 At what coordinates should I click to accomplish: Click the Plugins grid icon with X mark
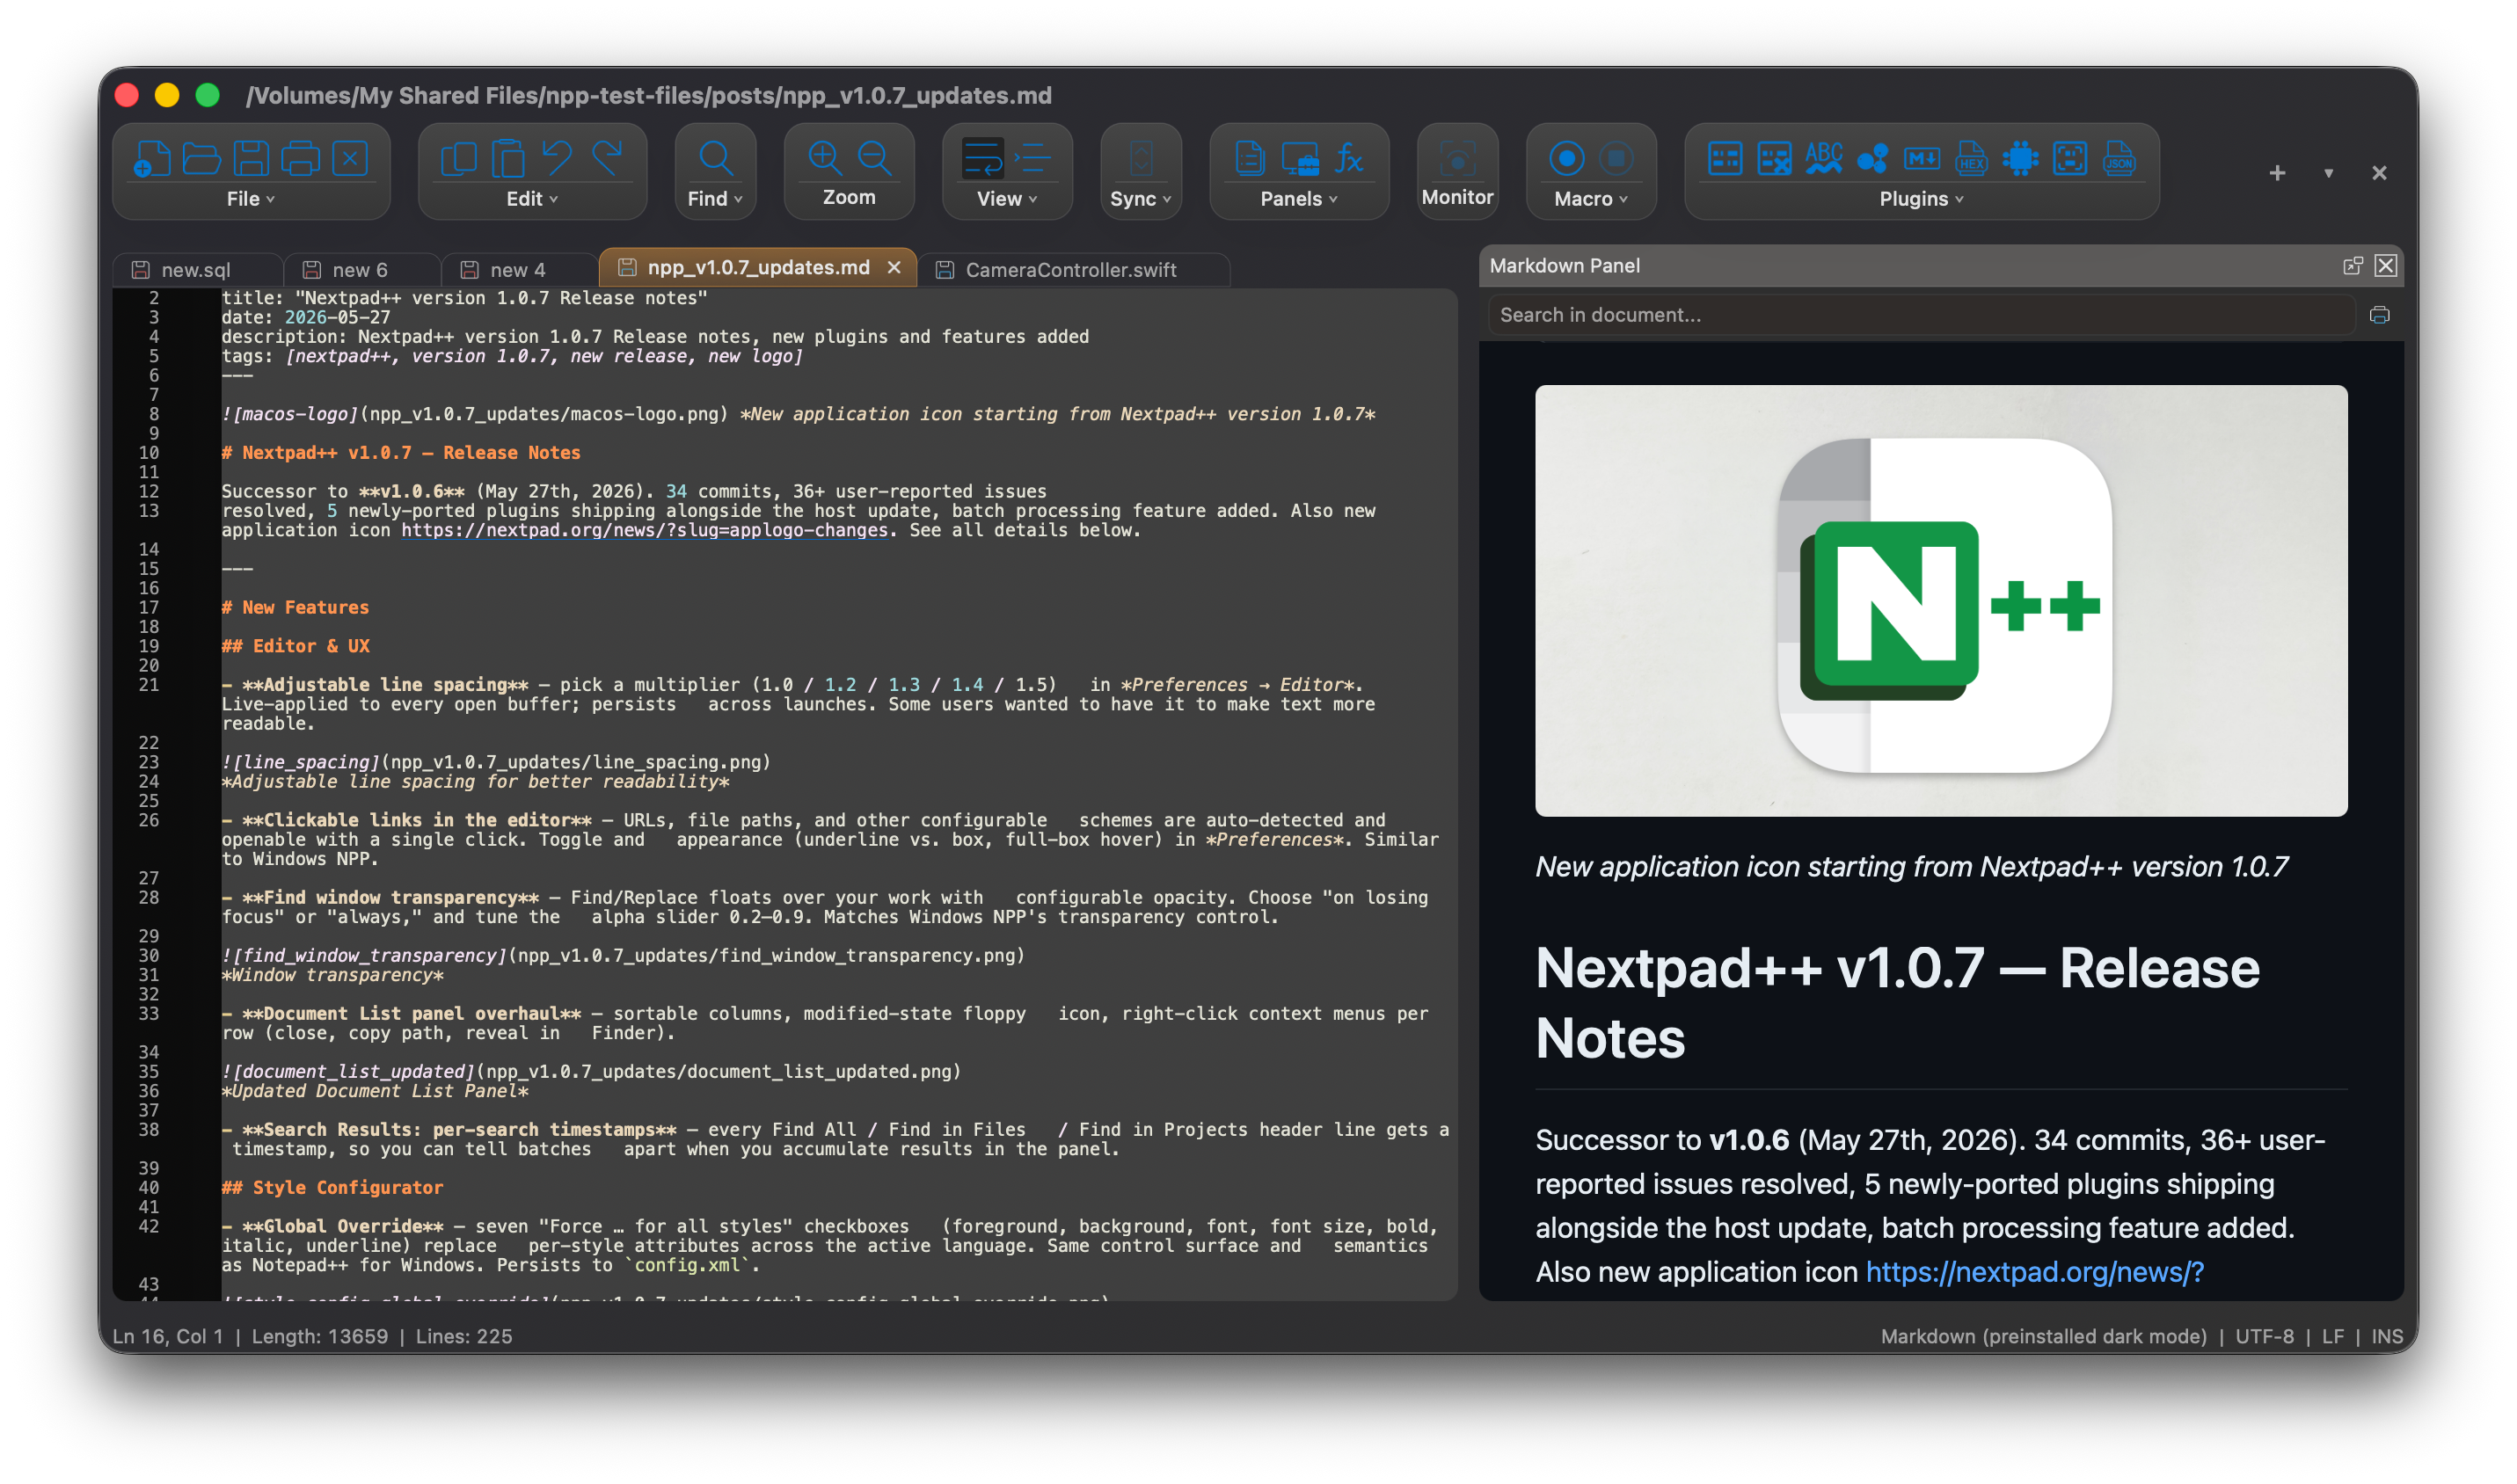(1775, 158)
